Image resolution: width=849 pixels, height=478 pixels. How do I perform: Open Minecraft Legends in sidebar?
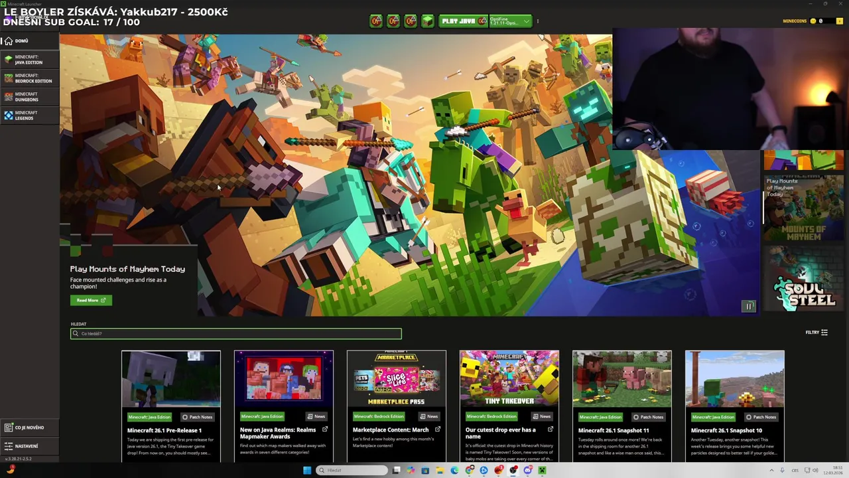coord(29,116)
